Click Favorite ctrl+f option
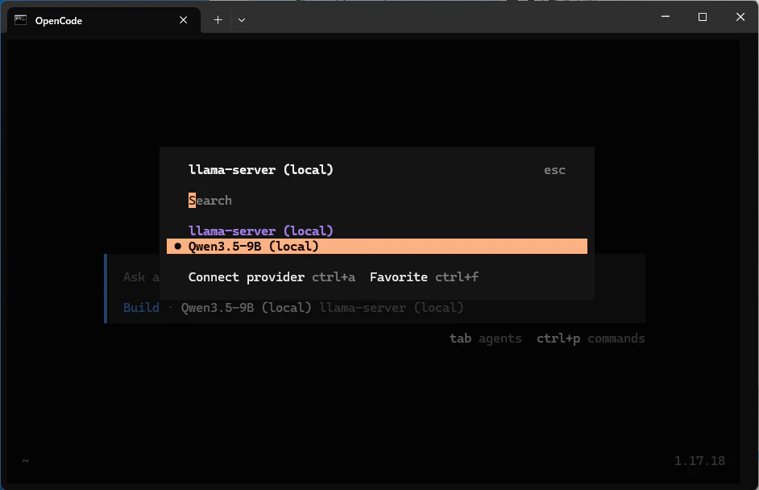759x490 pixels. (424, 277)
